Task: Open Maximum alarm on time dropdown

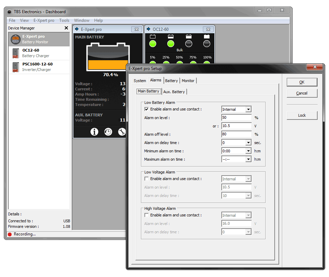Action: pos(248,159)
